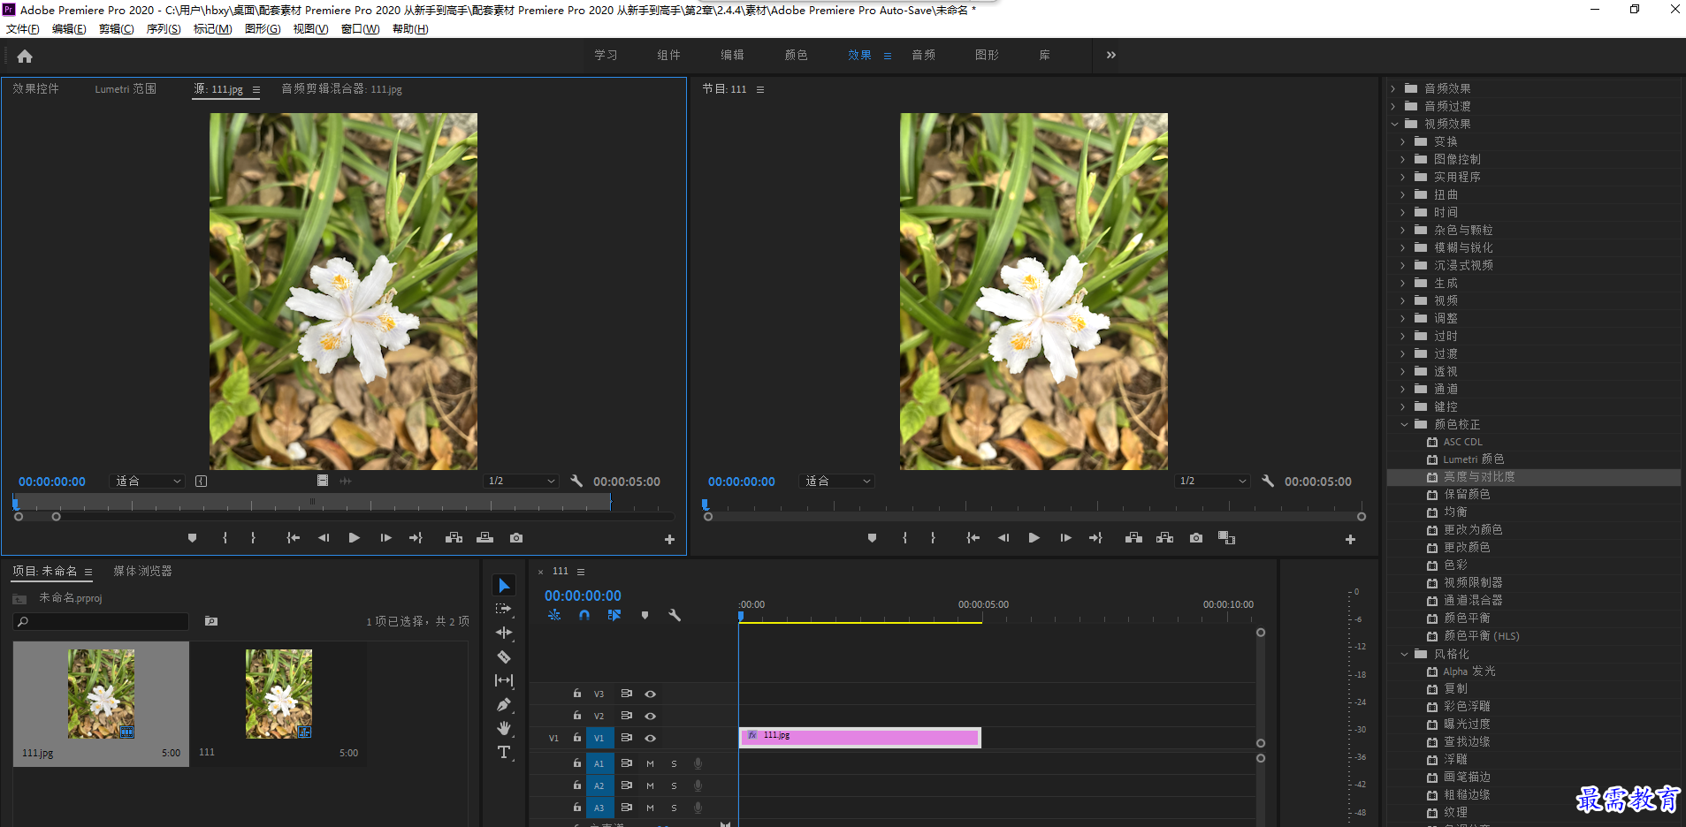Export frame from Source monitor camera icon
Screen dimensions: 1686x827
point(516,537)
